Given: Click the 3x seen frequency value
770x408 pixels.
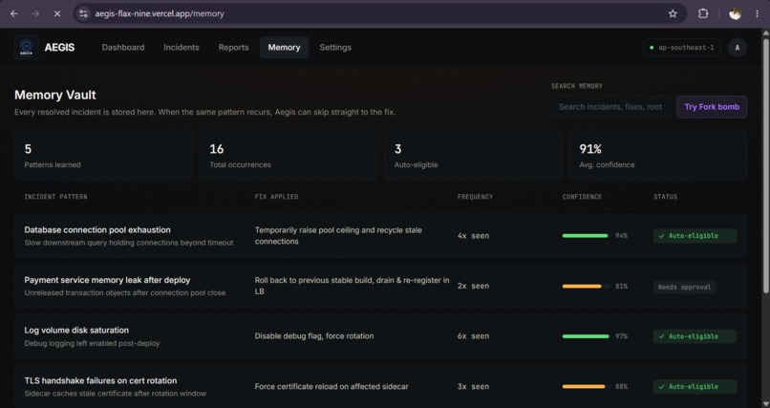Looking at the screenshot, I should (x=474, y=386).
